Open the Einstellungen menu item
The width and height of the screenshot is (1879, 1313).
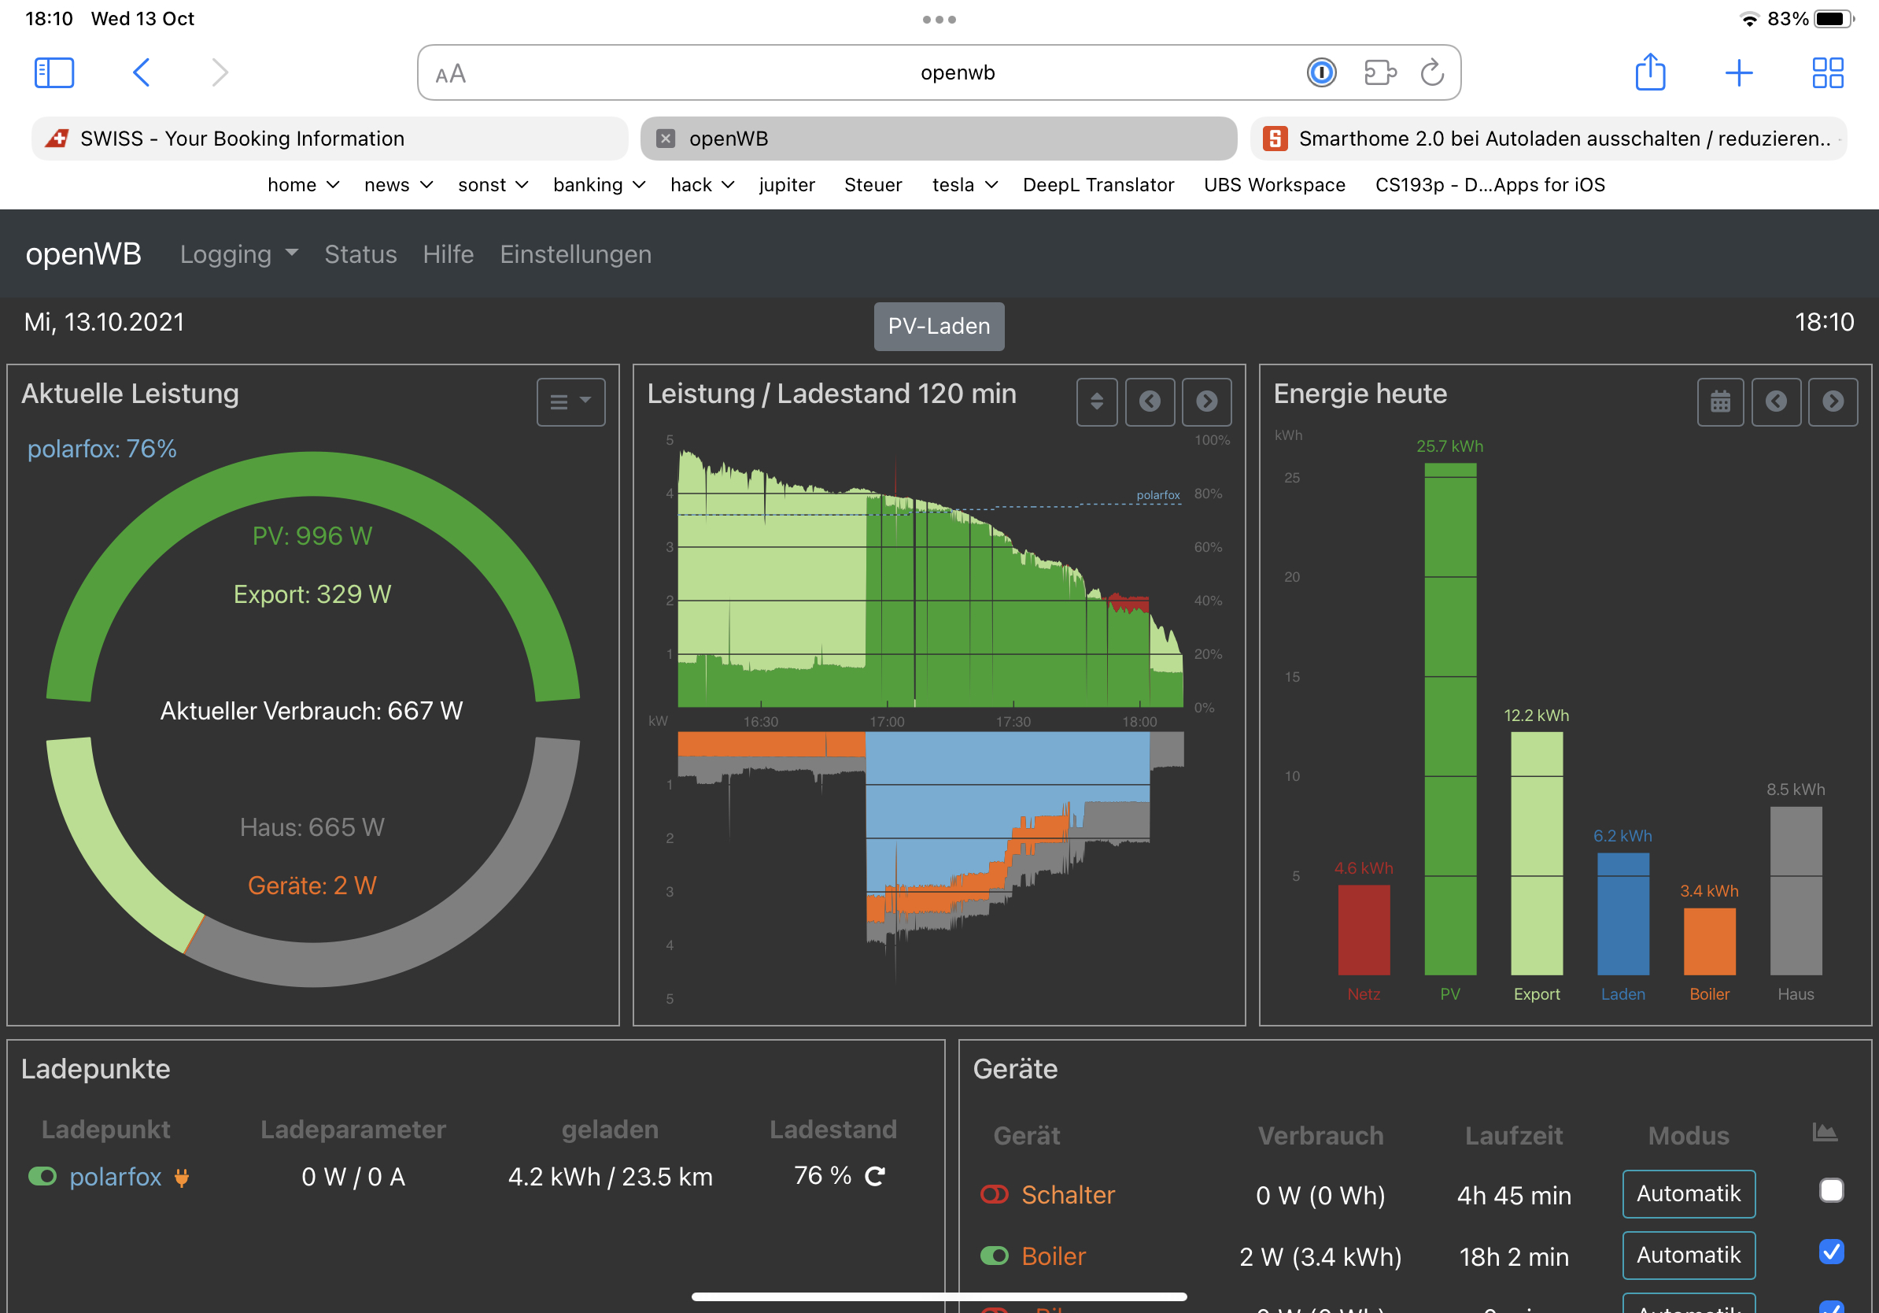tap(575, 254)
